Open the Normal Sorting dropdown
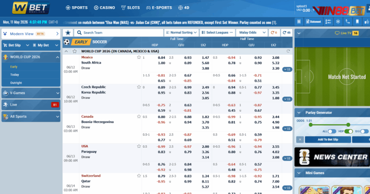The height and width of the screenshot is (194, 370). 181,32
